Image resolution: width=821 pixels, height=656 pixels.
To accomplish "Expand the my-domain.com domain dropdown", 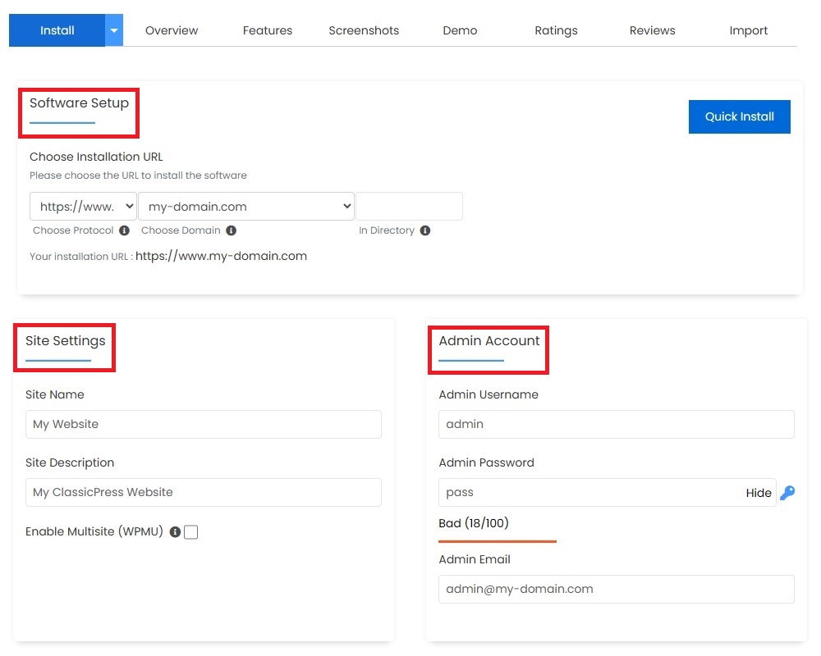I will (x=246, y=207).
